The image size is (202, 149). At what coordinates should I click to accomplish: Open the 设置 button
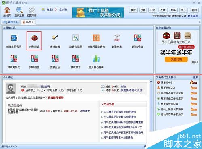[x=143, y=10]
